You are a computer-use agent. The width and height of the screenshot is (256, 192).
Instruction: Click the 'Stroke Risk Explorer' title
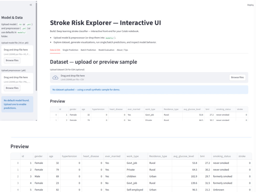[x=105, y=23]
